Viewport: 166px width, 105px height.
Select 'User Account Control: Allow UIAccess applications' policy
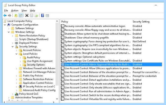[111, 68]
